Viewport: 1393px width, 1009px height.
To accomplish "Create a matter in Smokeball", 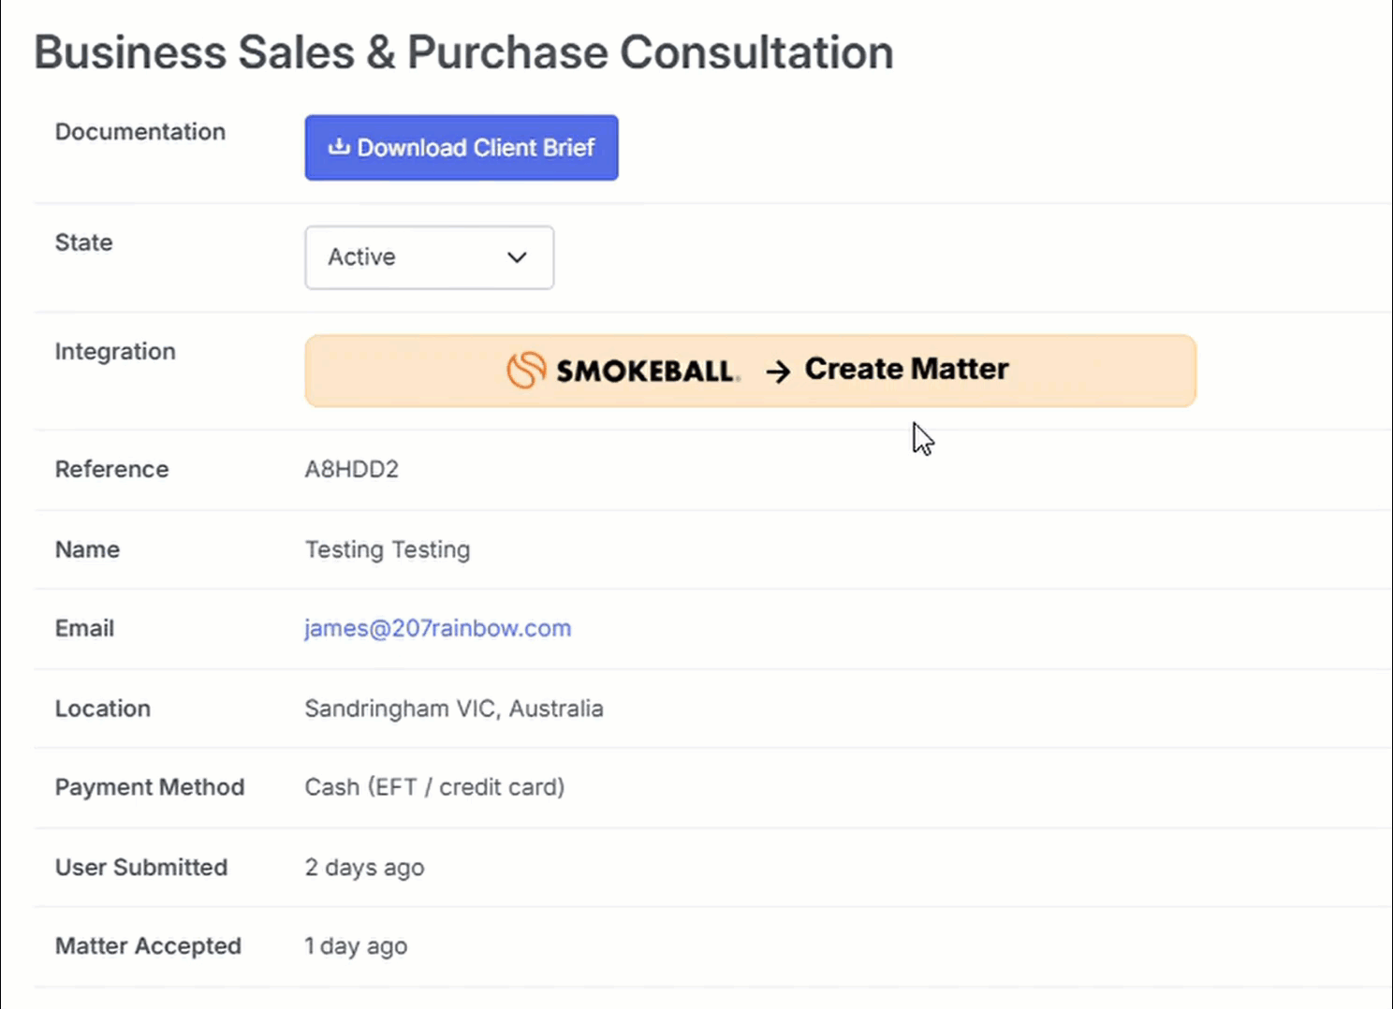I will click(x=750, y=371).
